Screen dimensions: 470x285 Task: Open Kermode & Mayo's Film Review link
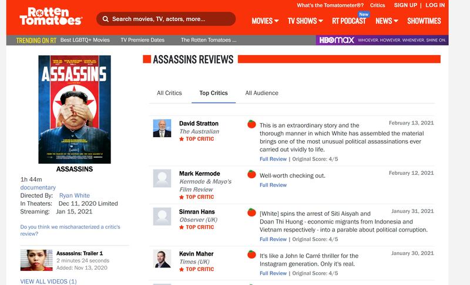click(x=205, y=185)
